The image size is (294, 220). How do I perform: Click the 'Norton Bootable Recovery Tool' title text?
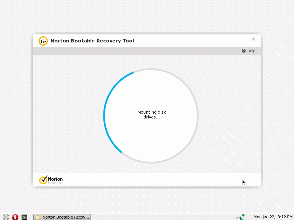point(92,41)
